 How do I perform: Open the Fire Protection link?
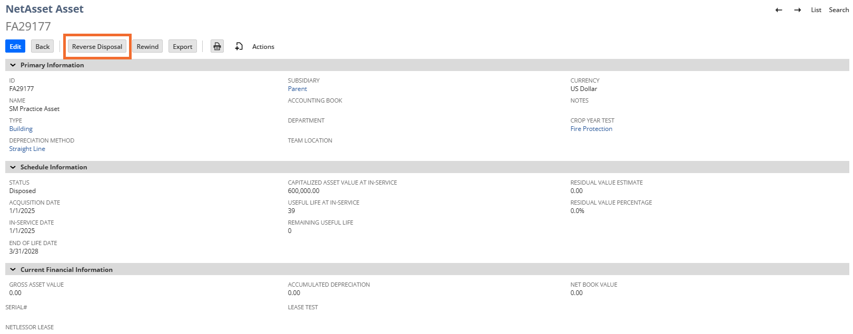[x=591, y=129]
